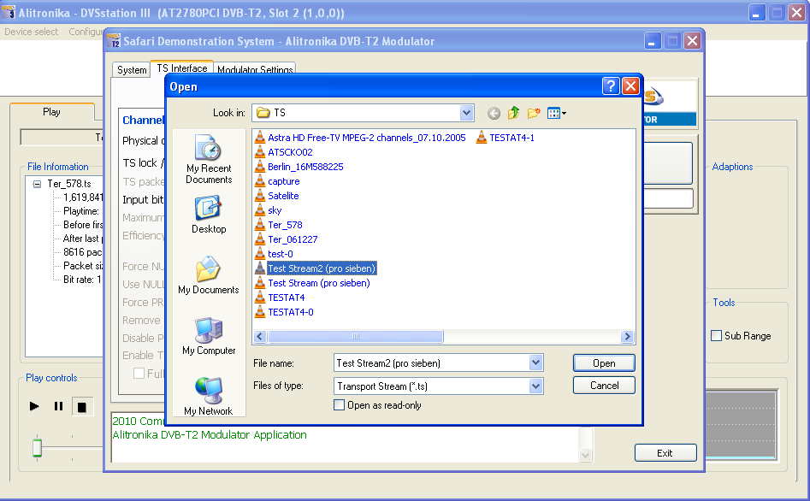This screenshot has width=810, height=501.
Task: Click the Help question mark icon
Action: click(611, 85)
